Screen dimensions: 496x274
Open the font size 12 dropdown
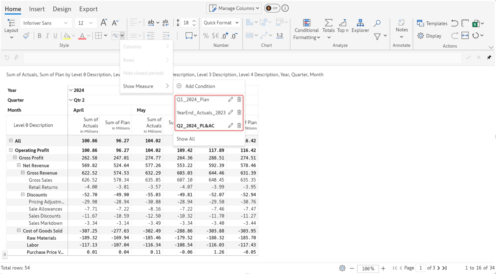pos(86,23)
